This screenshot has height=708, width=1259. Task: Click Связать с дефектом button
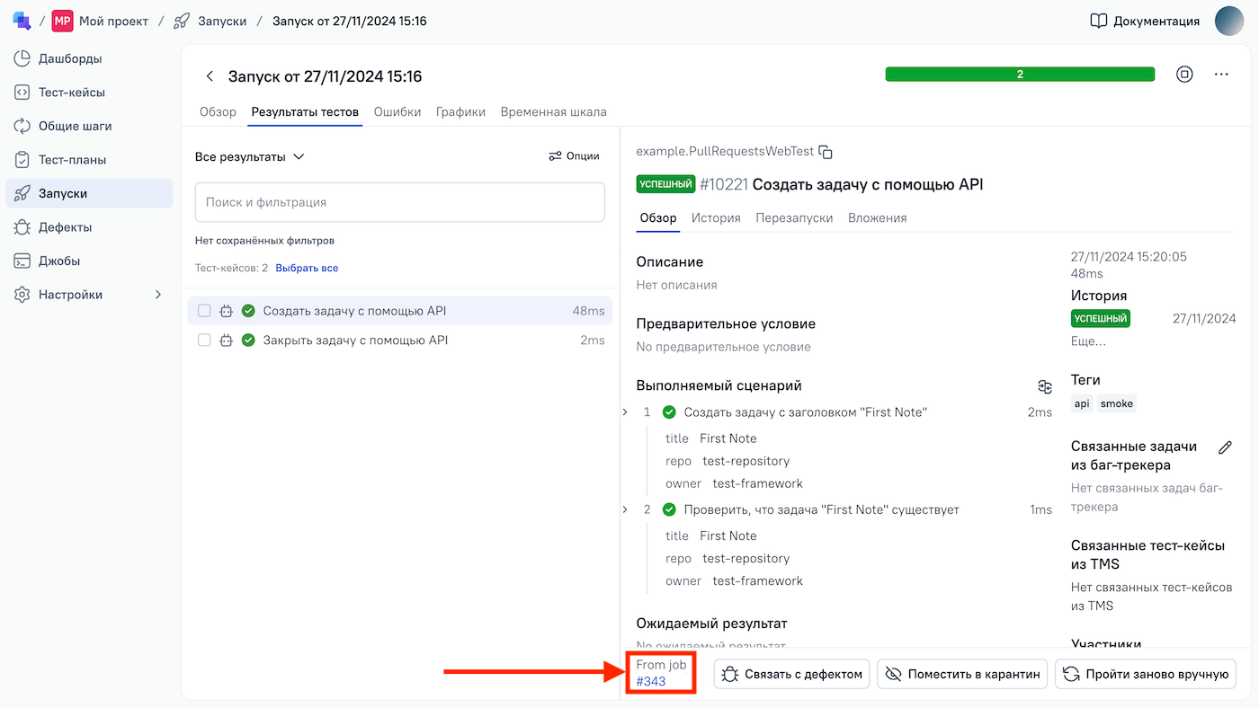pyautogui.click(x=791, y=674)
